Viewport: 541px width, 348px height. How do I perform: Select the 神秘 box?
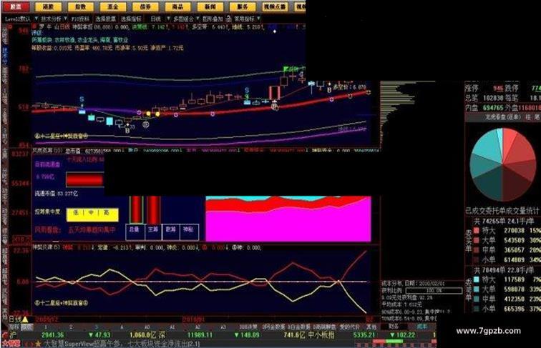(x=190, y=232)
